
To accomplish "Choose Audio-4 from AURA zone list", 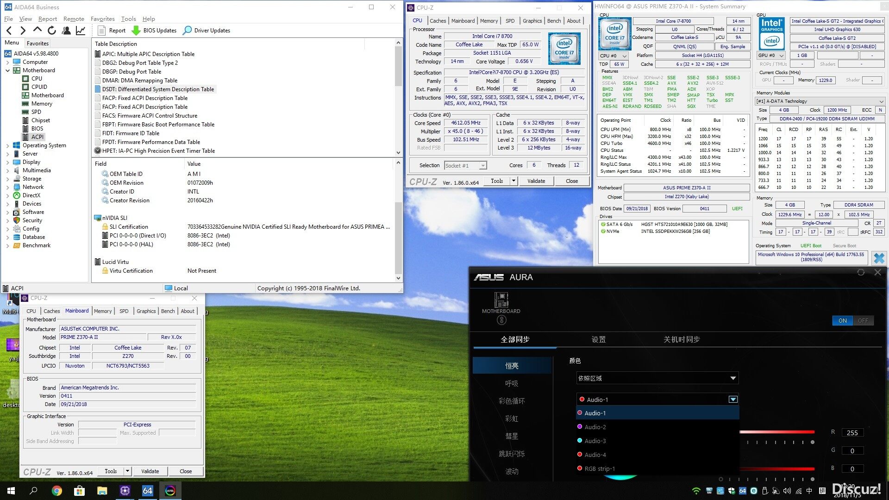I will (657, 455).
